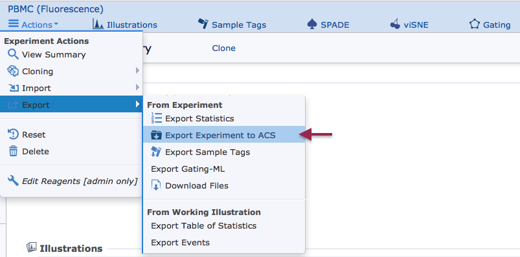Open the Actions menu label
The width and height of the screenshot is (520, 257).
pyautogui.click(x=37, y=25)
